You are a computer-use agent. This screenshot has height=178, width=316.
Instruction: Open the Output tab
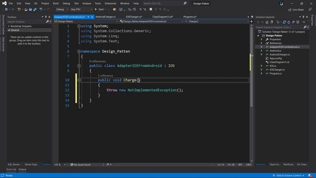[x=22, y=169]
